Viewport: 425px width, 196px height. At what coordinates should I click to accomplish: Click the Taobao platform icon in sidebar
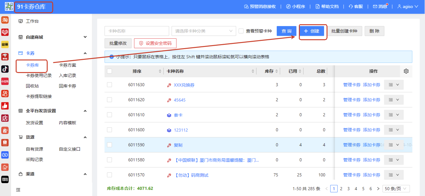click(5, 20)
